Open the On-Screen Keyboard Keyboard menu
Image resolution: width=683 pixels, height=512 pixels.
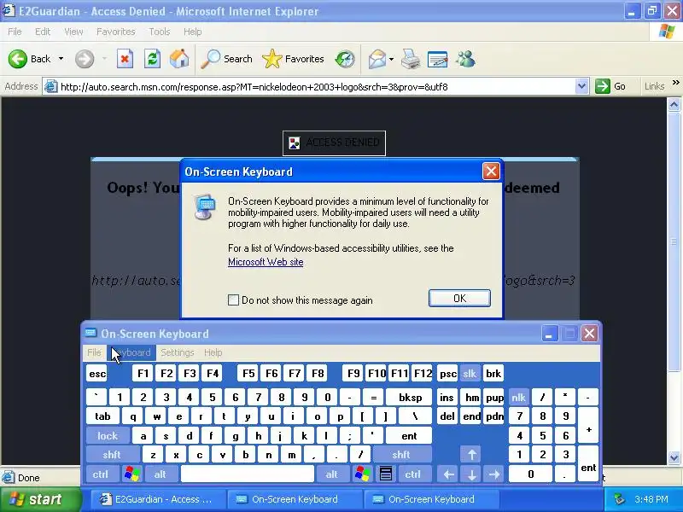[x=131, y=352]
